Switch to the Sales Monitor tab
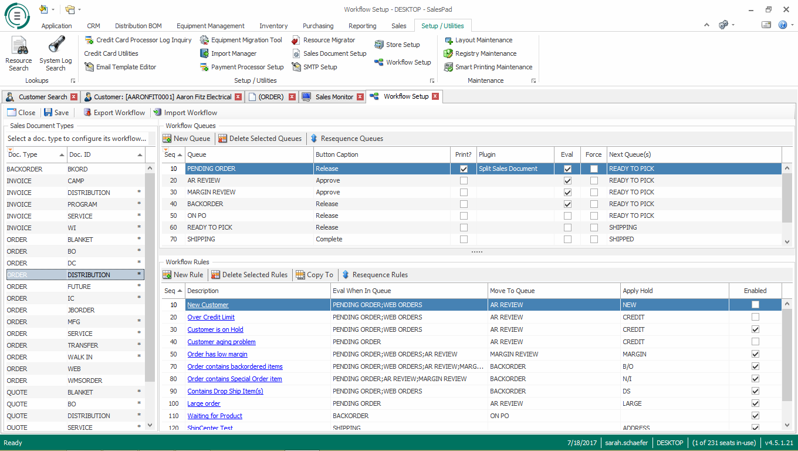 point(333,97)
